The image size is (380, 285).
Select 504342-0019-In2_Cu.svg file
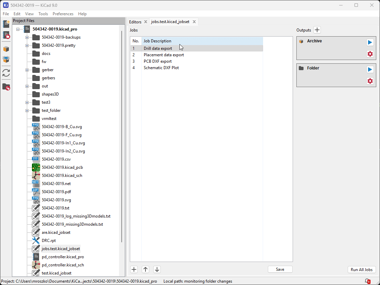click(63, 151)
